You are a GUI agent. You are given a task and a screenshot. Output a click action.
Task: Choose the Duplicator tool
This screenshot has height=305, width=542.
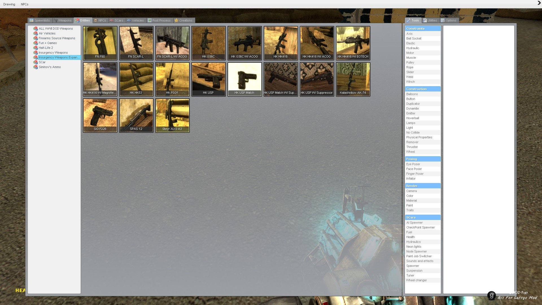[423, 104]
